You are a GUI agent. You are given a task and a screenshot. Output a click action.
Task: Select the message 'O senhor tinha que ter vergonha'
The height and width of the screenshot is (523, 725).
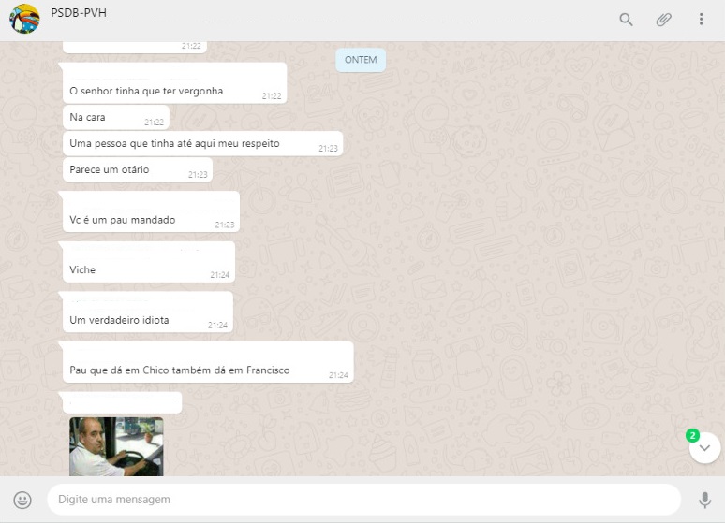146,92
